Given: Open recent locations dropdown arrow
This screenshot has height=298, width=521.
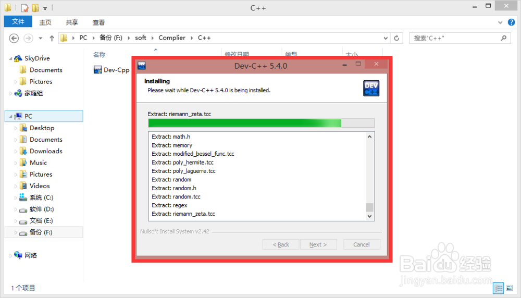Looking at the screenshot, I should [x=41, y=38].
